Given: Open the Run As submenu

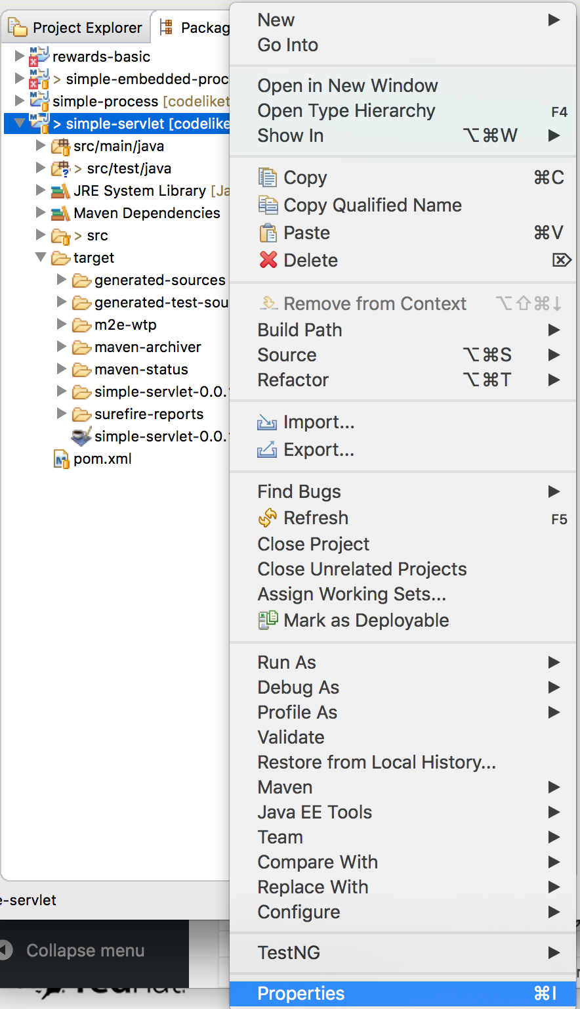Looking at the screenshot, I should [287, 663].
